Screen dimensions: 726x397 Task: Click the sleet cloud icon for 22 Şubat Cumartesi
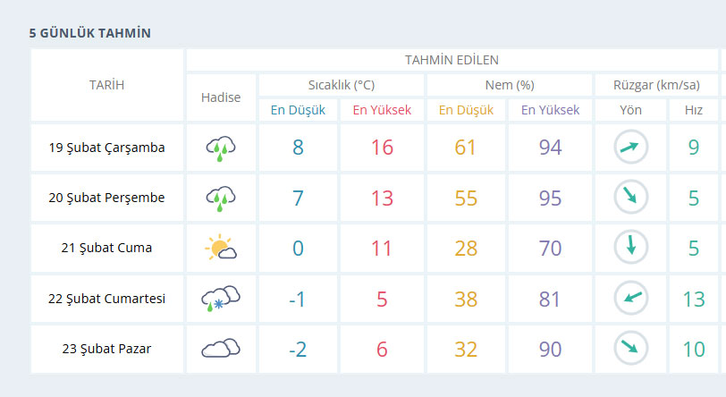pos(221,299)
